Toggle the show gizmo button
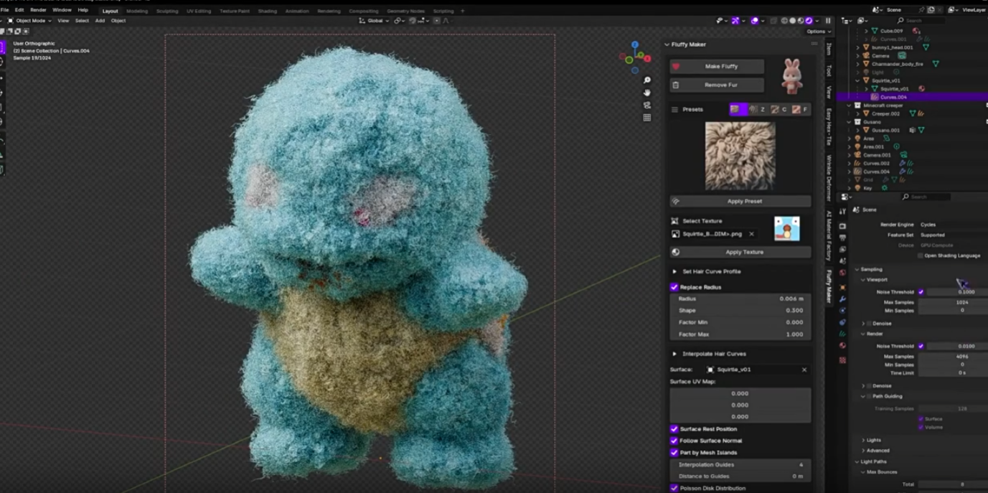 point(735,21)
